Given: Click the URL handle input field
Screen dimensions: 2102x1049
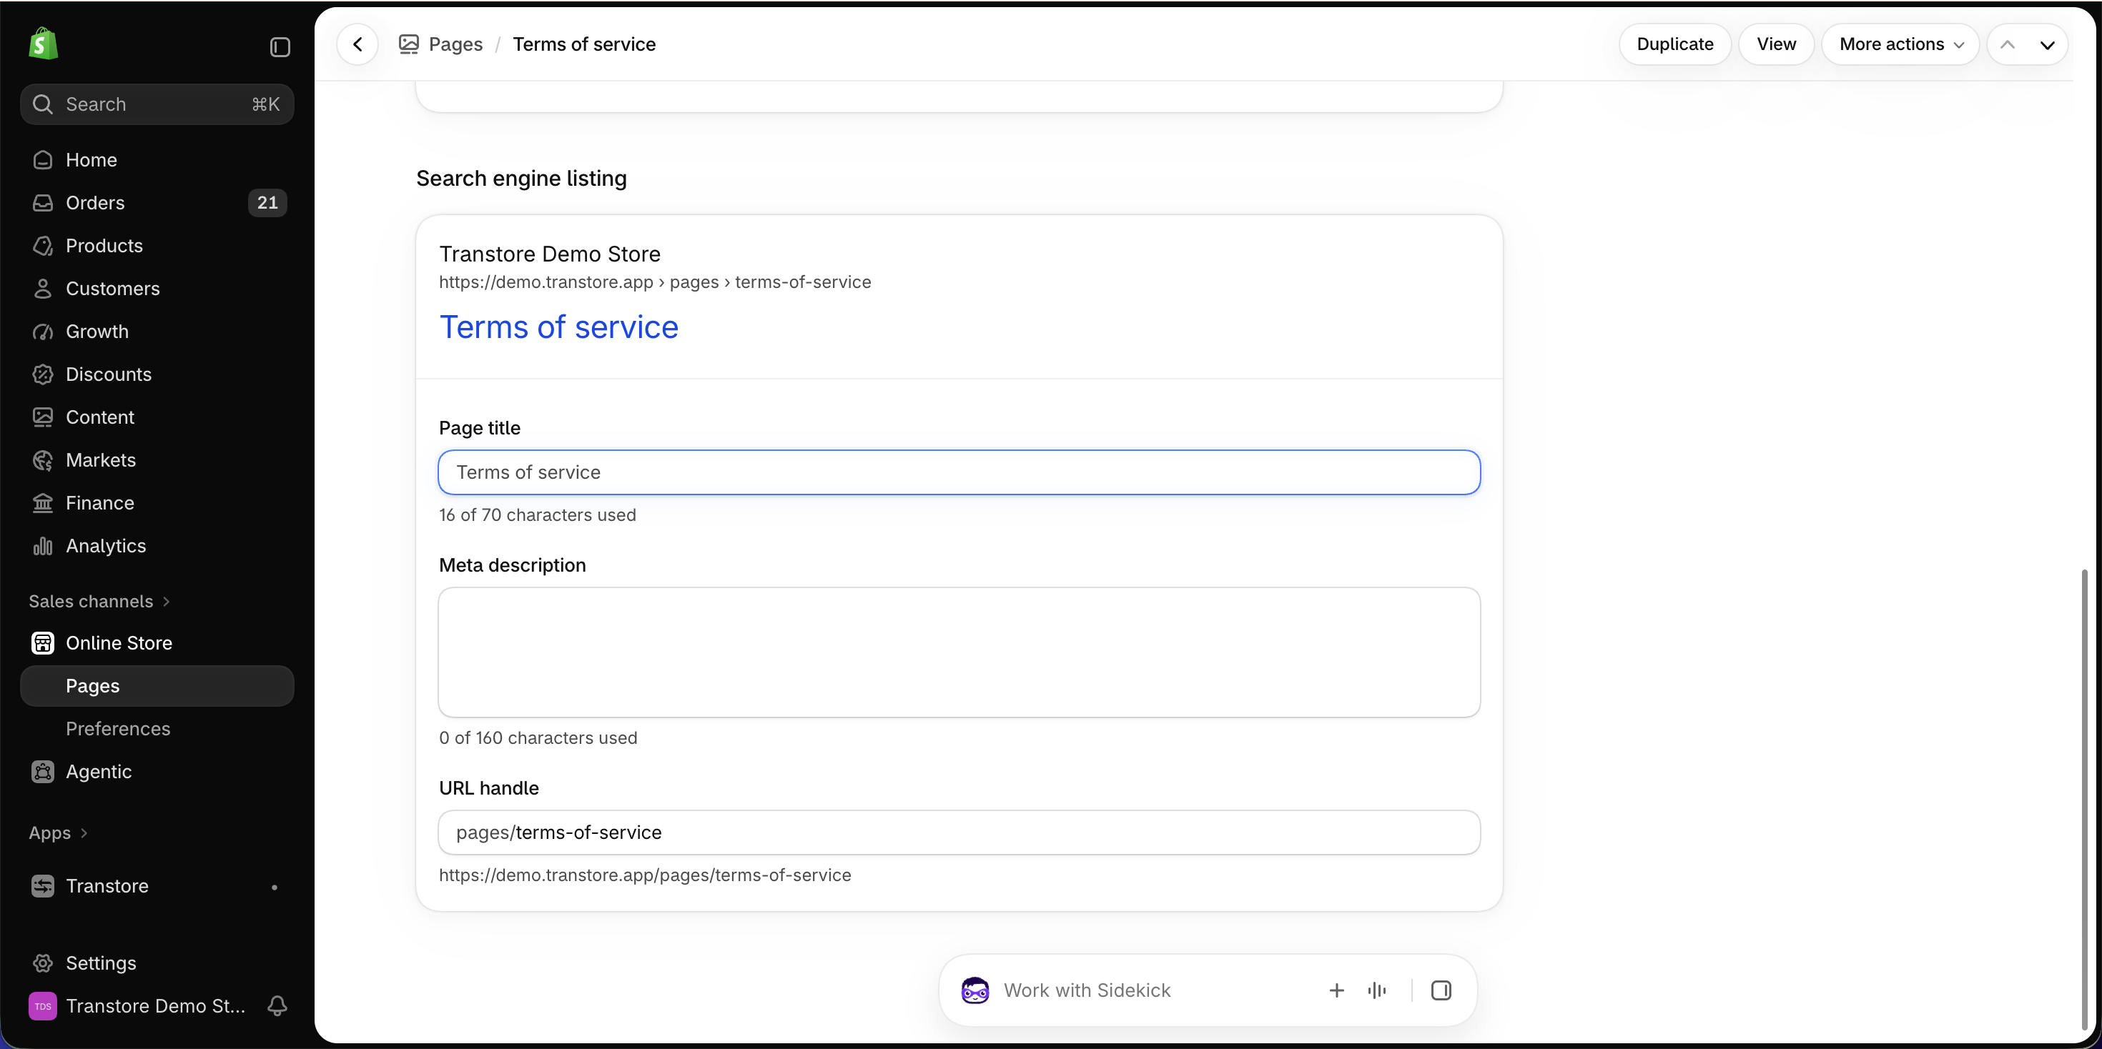Looking at the screenshot, I should point(959,832).
